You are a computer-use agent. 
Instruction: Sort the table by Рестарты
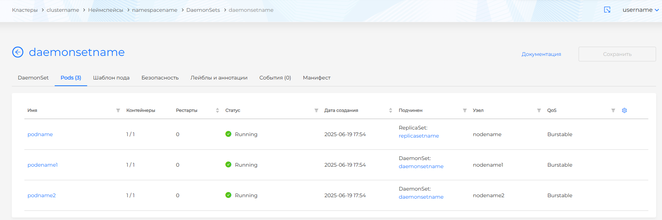(x=217, y=110)
